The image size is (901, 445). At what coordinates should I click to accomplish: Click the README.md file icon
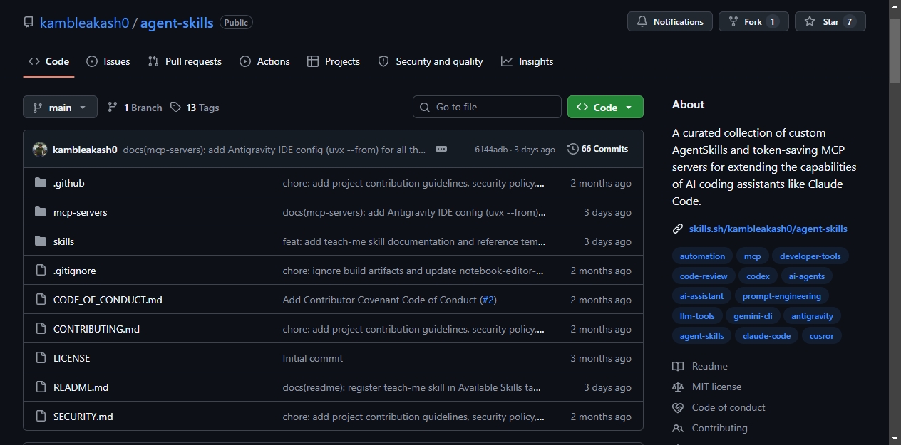41,387
